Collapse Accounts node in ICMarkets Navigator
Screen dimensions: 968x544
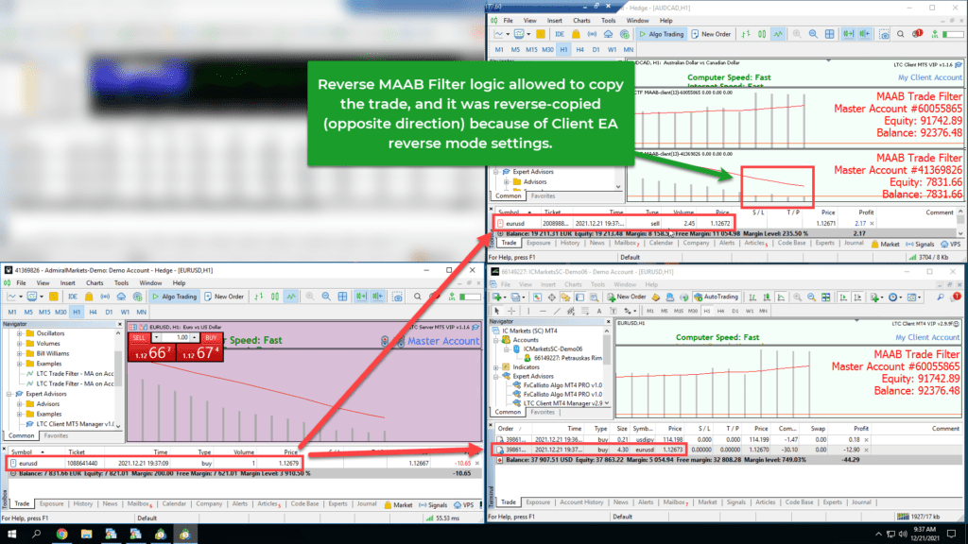click(496, 340)
